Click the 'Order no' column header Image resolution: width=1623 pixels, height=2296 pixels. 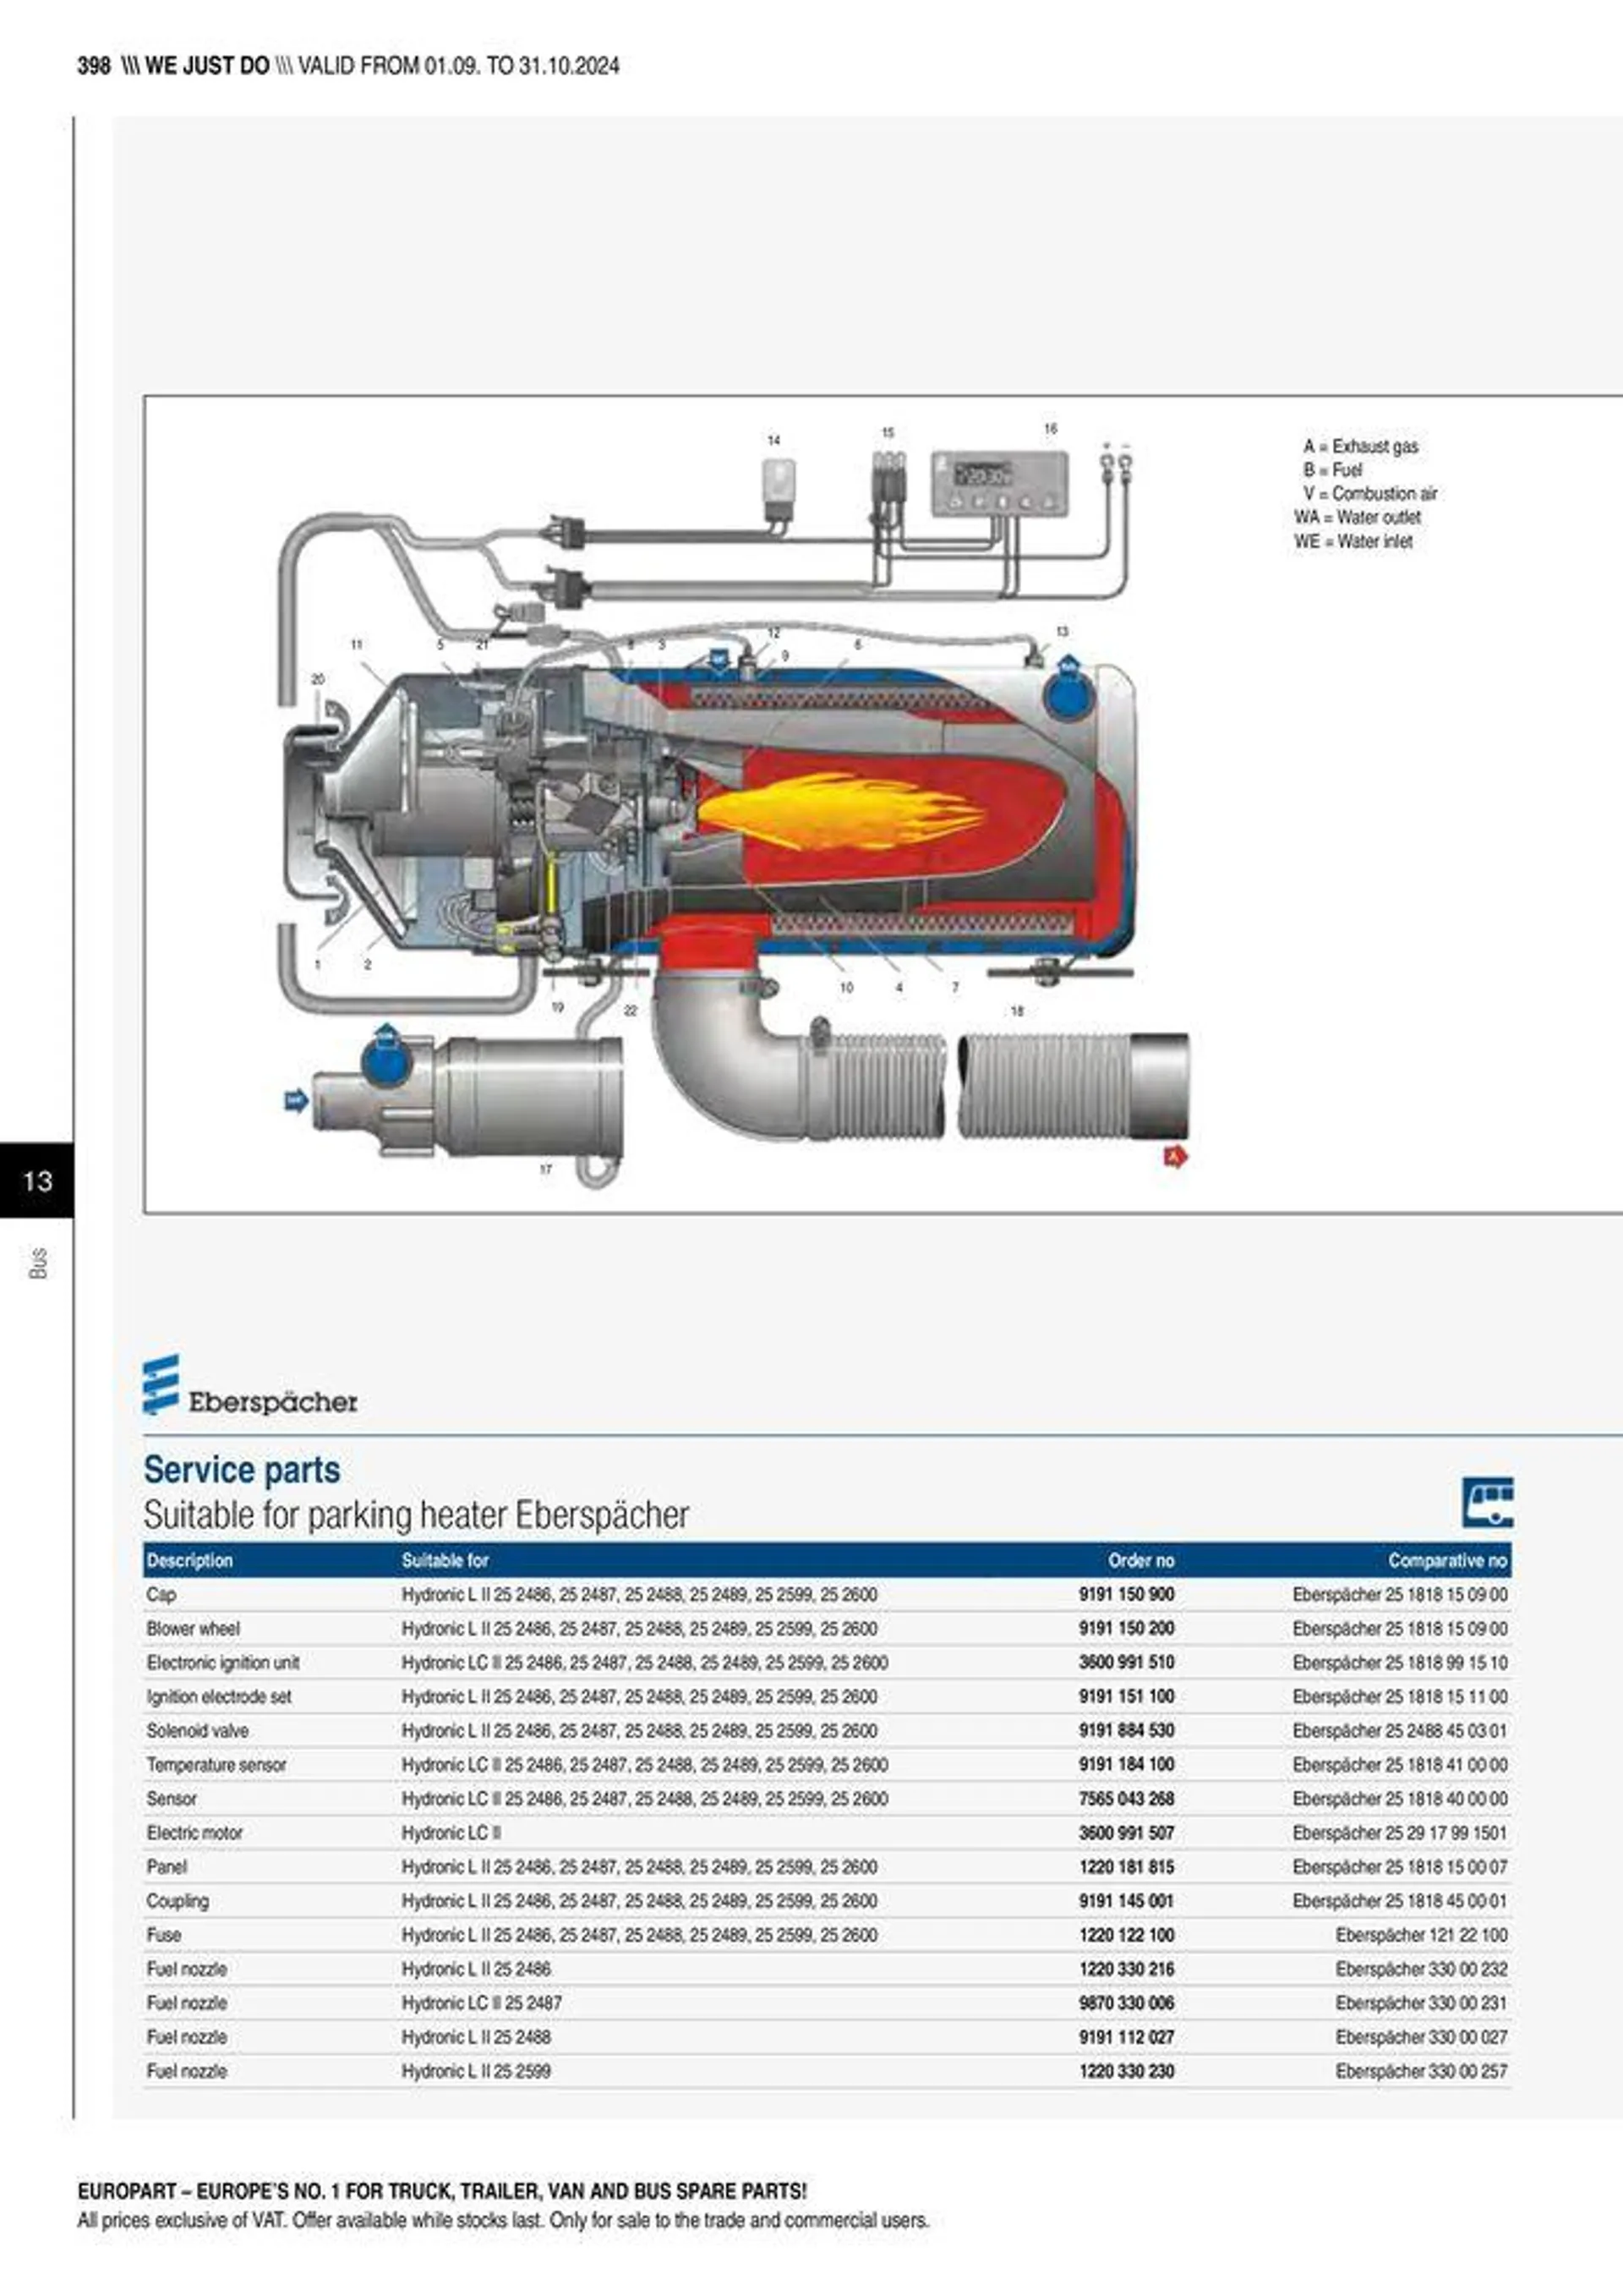click(1141, 1560)
